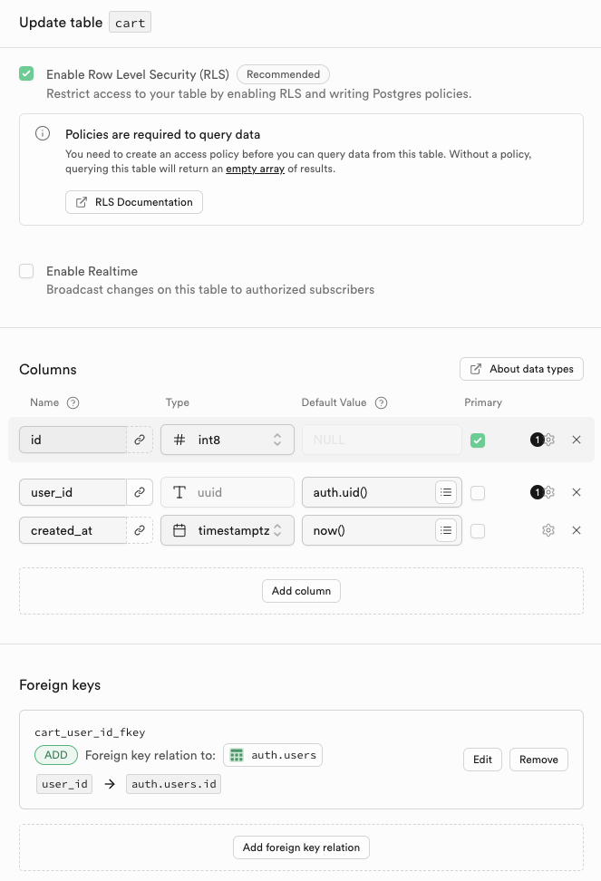The height and width of the screenshot is (881, 601).
Task: Open suggestions list icon for now() default
Action: click(445, 530)
